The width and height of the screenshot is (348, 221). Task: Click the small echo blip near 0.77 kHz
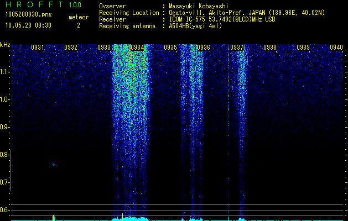click(x=54, y=164)
